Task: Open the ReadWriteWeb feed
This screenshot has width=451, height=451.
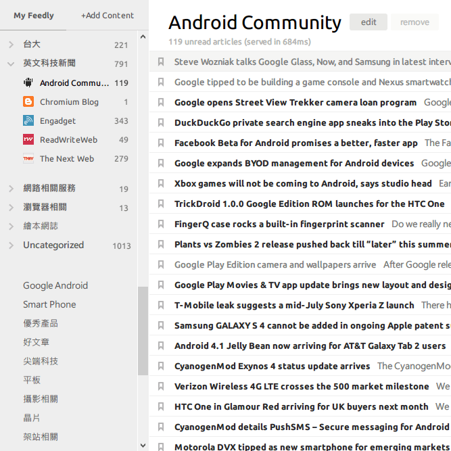Action: [68, 140]
